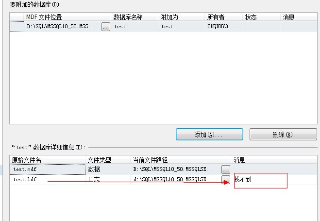Click the MDF 文件位置 column header
Screen dimensions: 320x221
(x=44, y=17)
